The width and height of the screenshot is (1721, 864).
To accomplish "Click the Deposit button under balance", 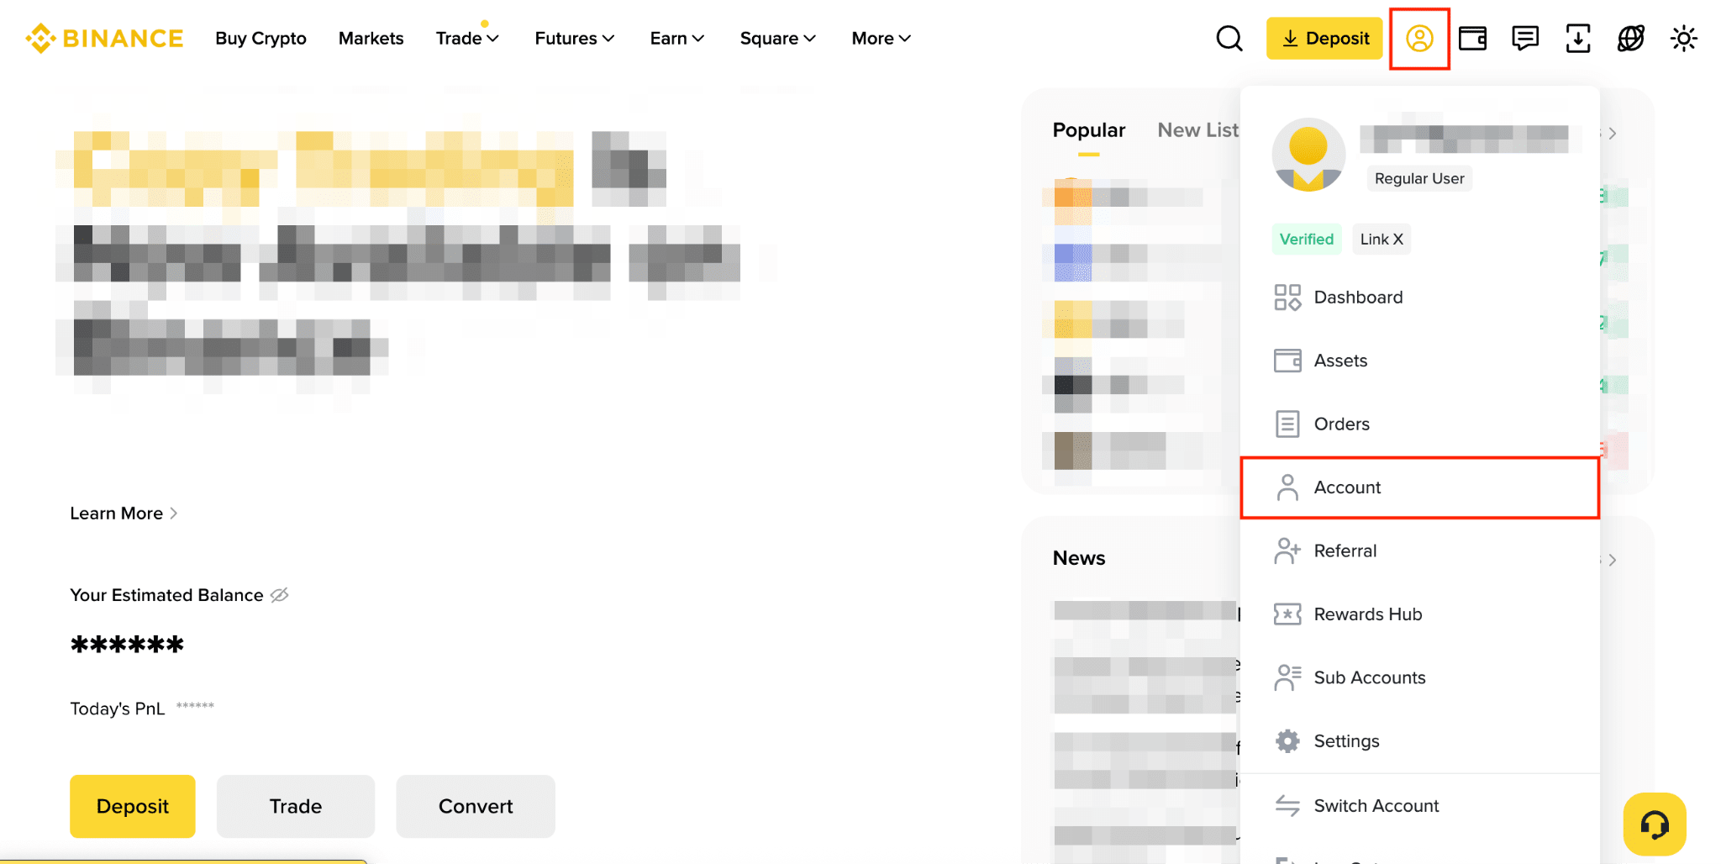I will coord(133,807).
